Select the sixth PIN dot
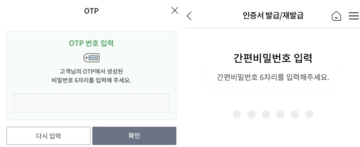This screenshot has height=147, width=360. pyautogui.click(x=309, y=114)
